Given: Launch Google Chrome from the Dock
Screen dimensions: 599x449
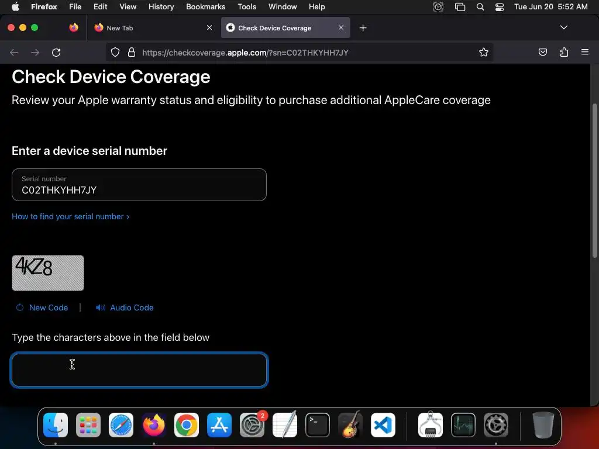Looking at the screenshot, I should point(187,425).
